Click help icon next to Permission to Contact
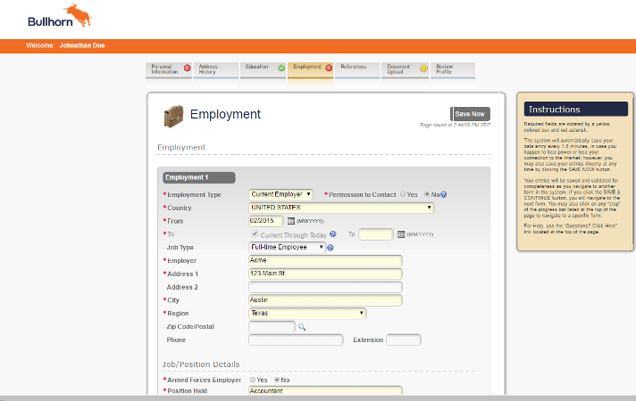This screenshot has height=401, width=636. click(443, 194)
